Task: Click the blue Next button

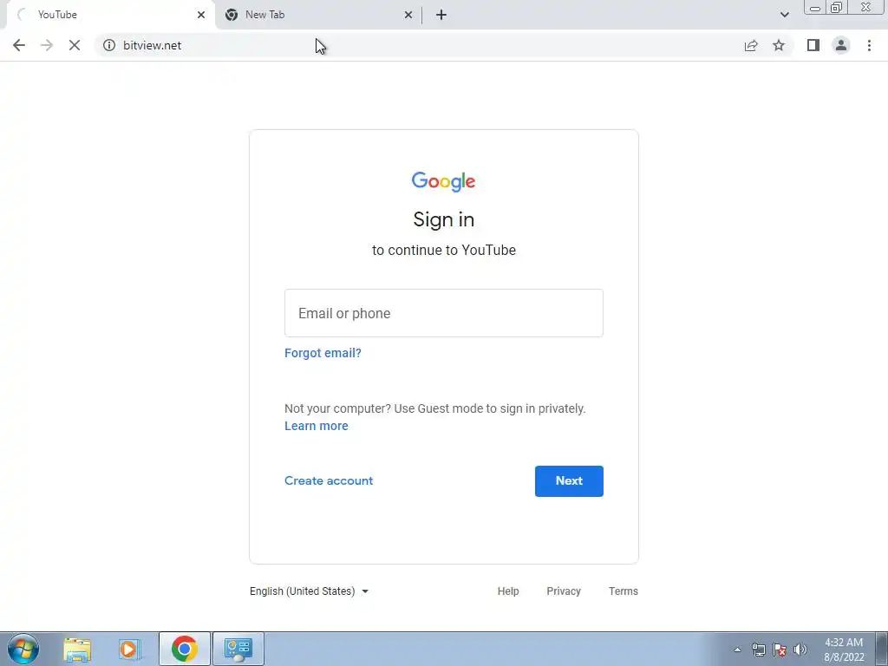Action: tap(569, 481)
